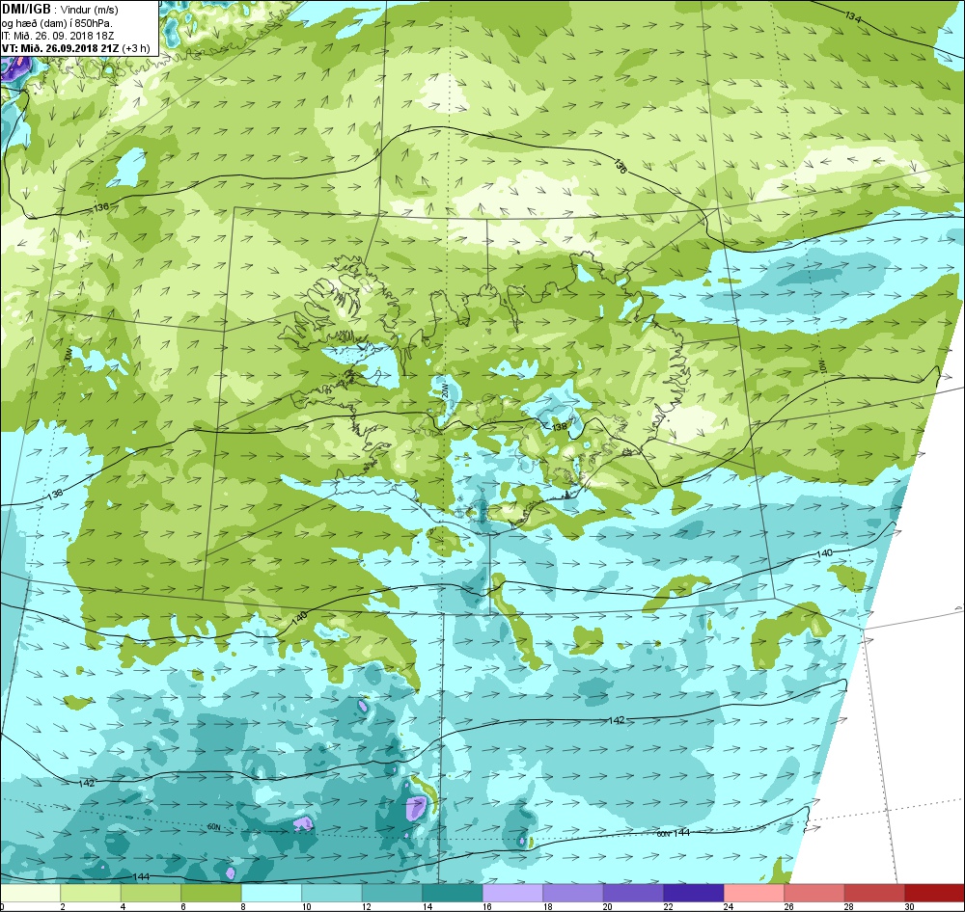Click the '138' contour label over central Iceland
This screenshot has height=912, width=965.
tap(559, 426)
